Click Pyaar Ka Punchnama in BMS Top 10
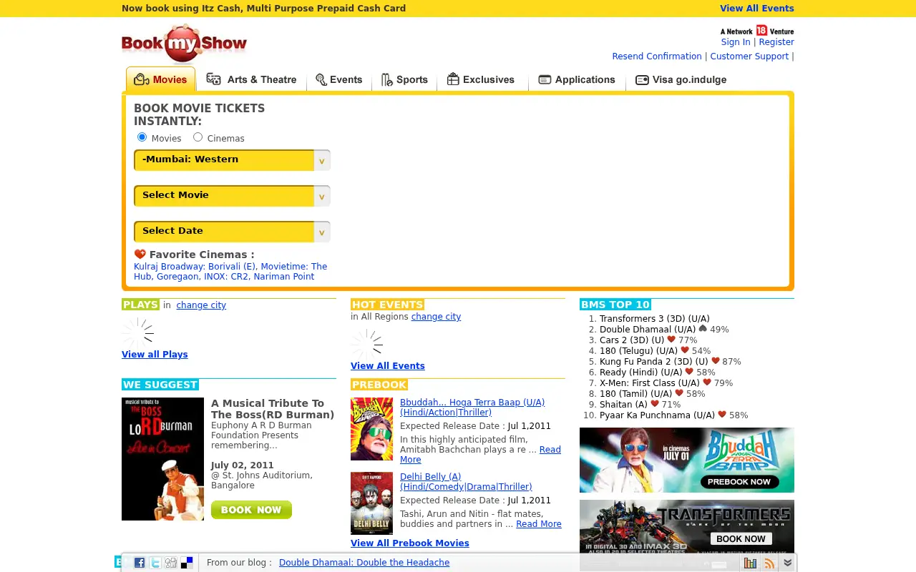The image size is (916, 572). (657, 415)
